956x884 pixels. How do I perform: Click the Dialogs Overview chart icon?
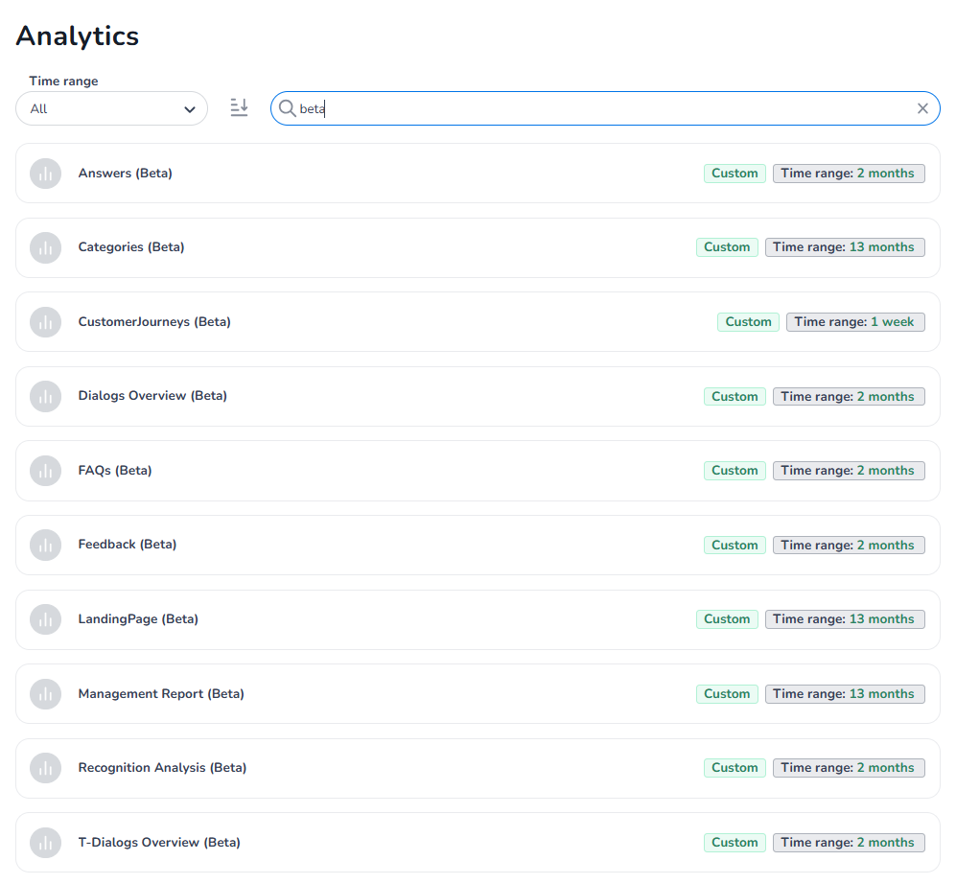click(x=45, y=396)
